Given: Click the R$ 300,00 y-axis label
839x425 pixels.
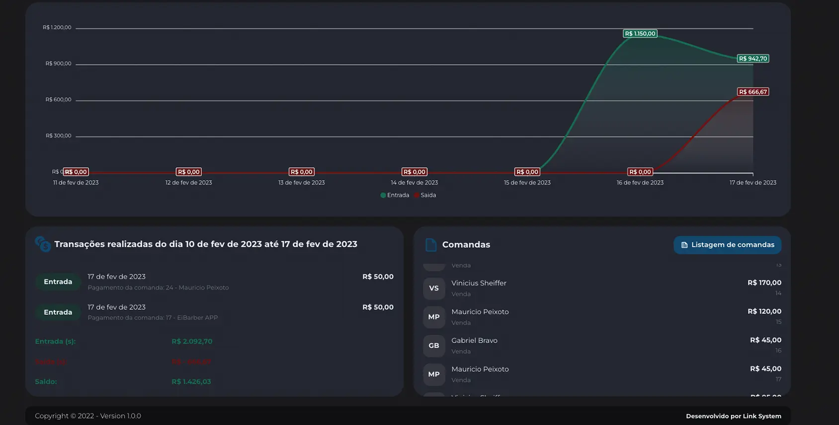Looking at the screenshot, I should (59, 136).
